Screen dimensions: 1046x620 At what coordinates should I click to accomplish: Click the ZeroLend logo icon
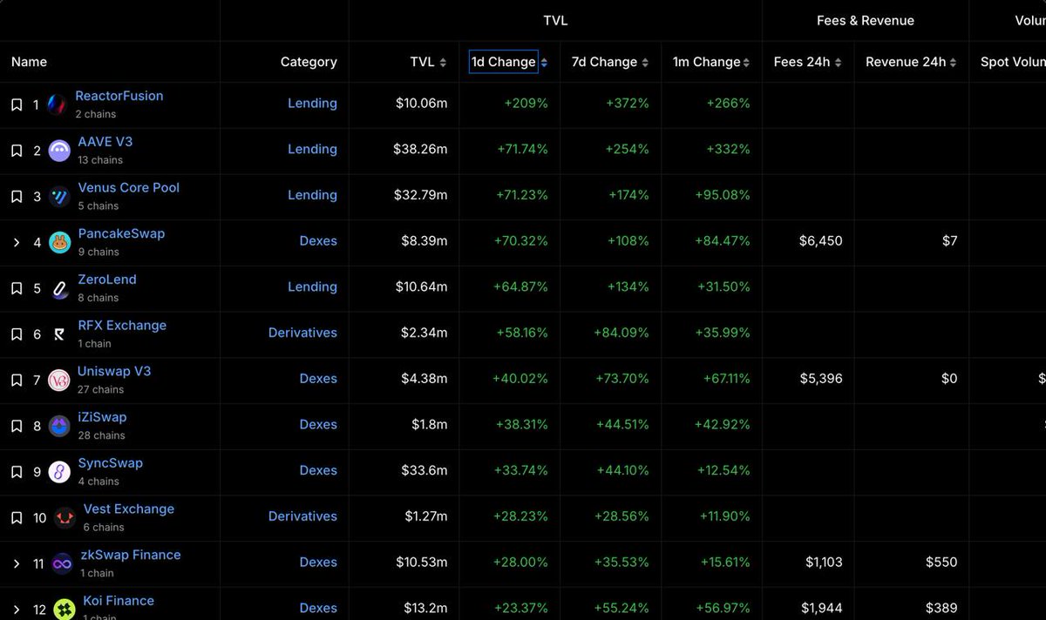coord(59,288)
